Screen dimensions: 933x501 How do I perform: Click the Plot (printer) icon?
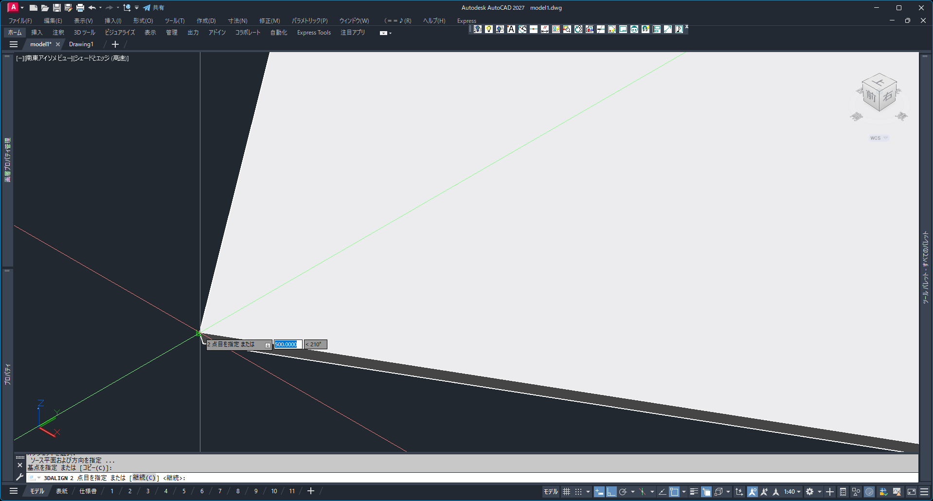[80, 8]
